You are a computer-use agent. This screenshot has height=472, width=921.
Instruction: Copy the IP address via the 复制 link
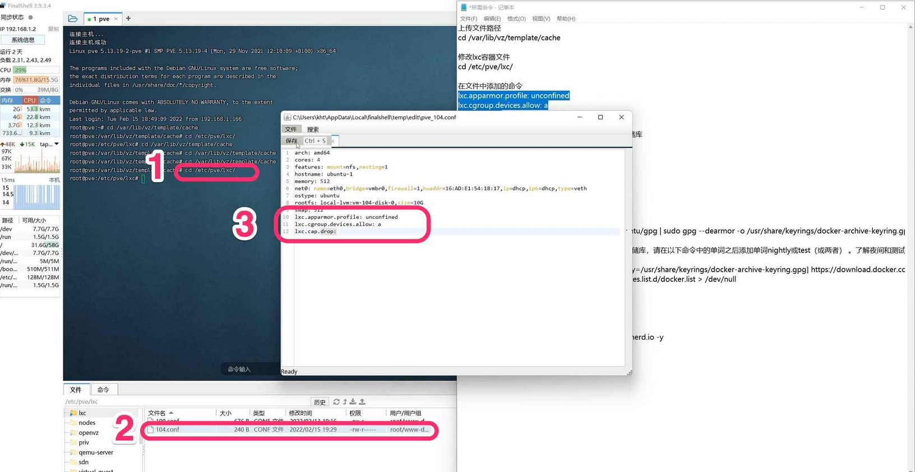(53, 29)
